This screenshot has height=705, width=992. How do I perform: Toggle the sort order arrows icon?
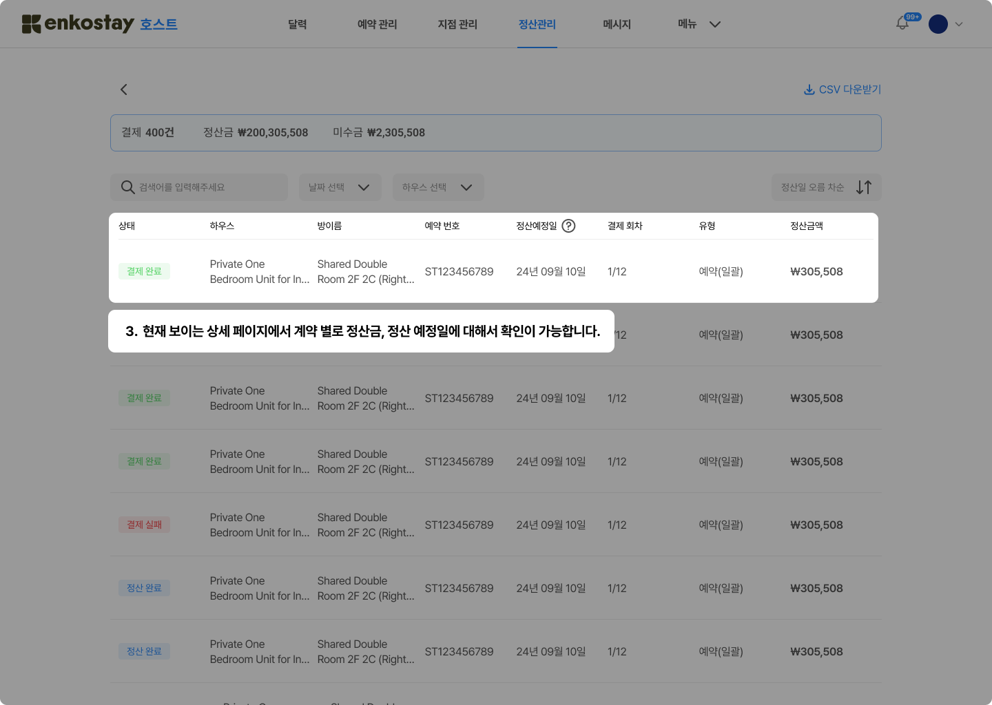[864, 187]
